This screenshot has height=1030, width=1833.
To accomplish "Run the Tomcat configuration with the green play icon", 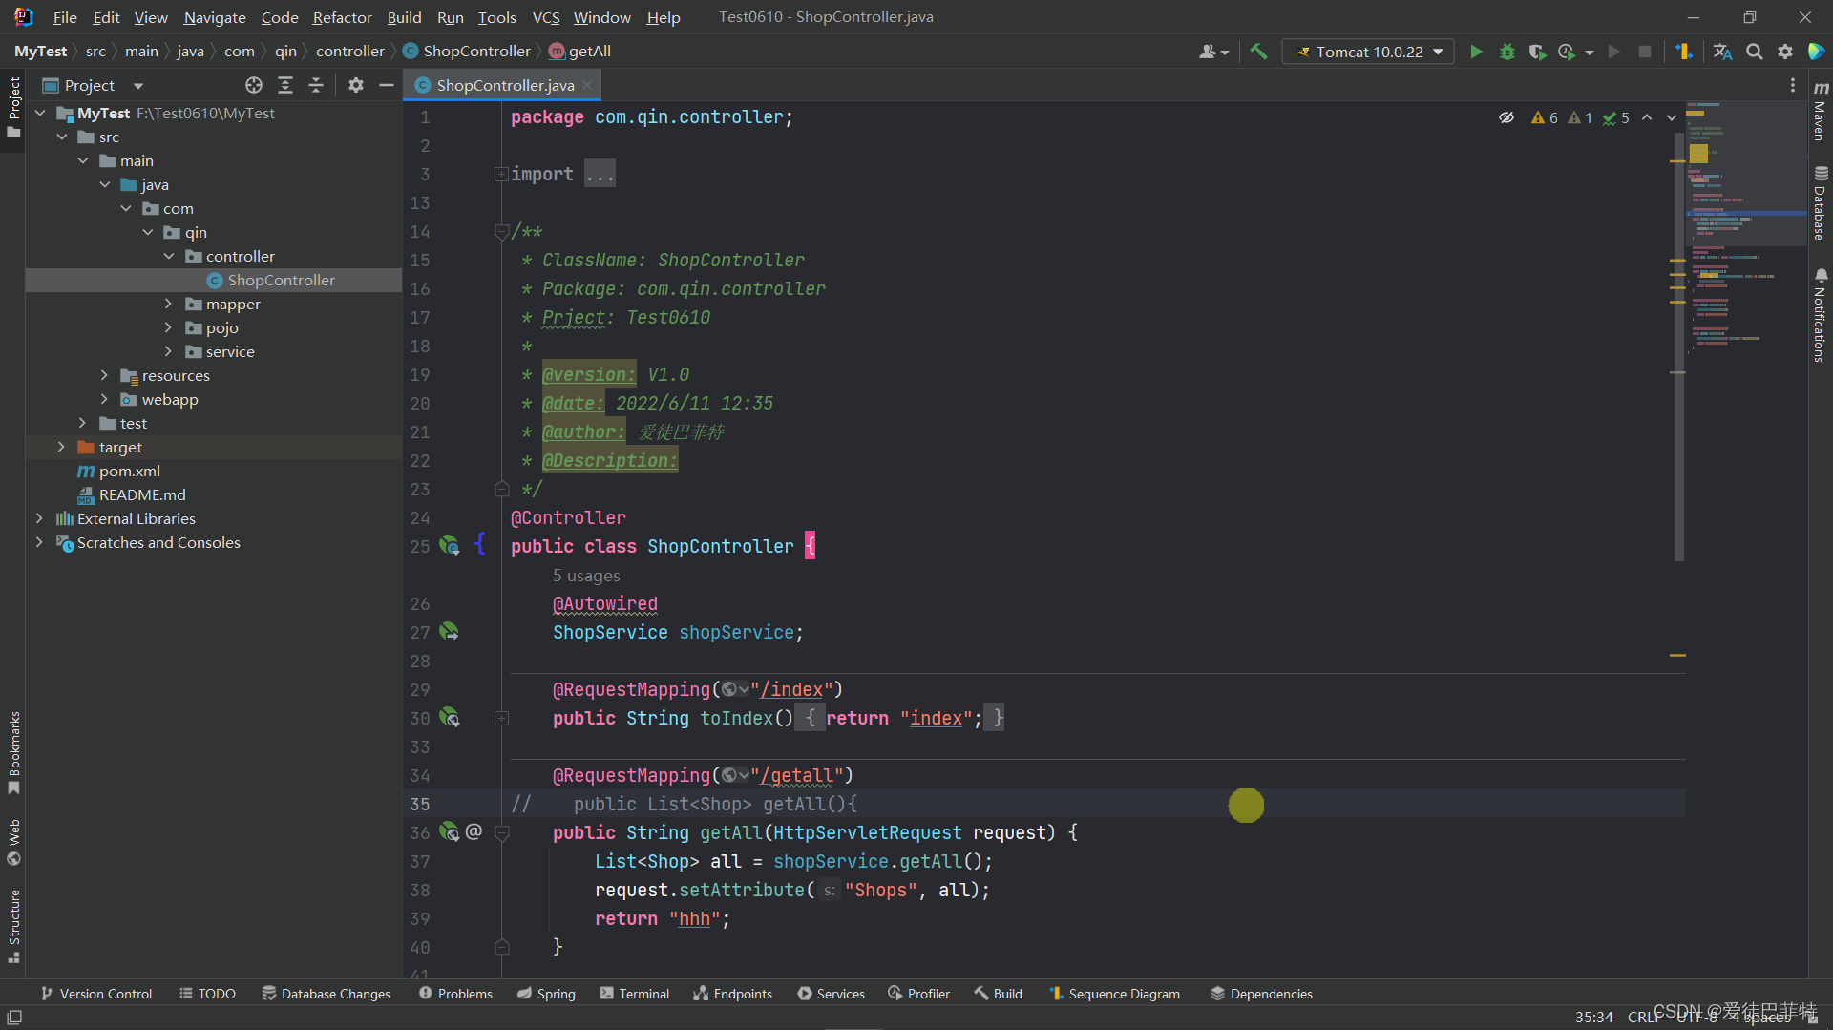I will [1476, 52].
